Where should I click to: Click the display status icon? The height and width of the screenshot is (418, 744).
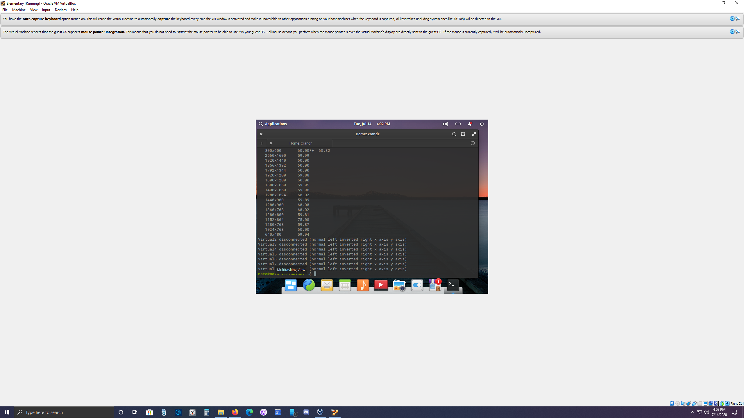coord(705,403)
